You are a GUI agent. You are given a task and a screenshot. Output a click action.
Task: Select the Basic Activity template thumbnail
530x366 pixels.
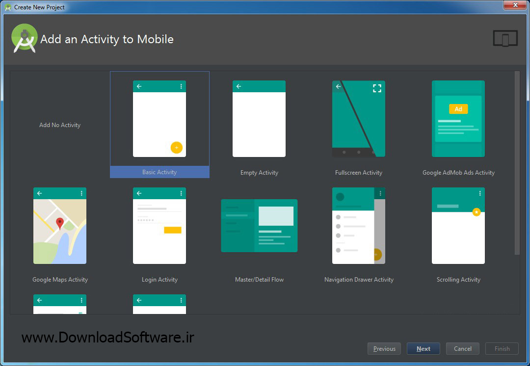point(159,119)
